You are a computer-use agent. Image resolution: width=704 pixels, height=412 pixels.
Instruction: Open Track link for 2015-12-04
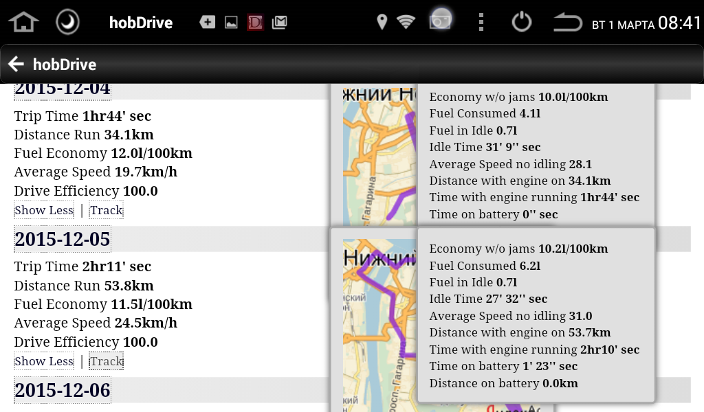pyautogui.click(x=106, y=210)
